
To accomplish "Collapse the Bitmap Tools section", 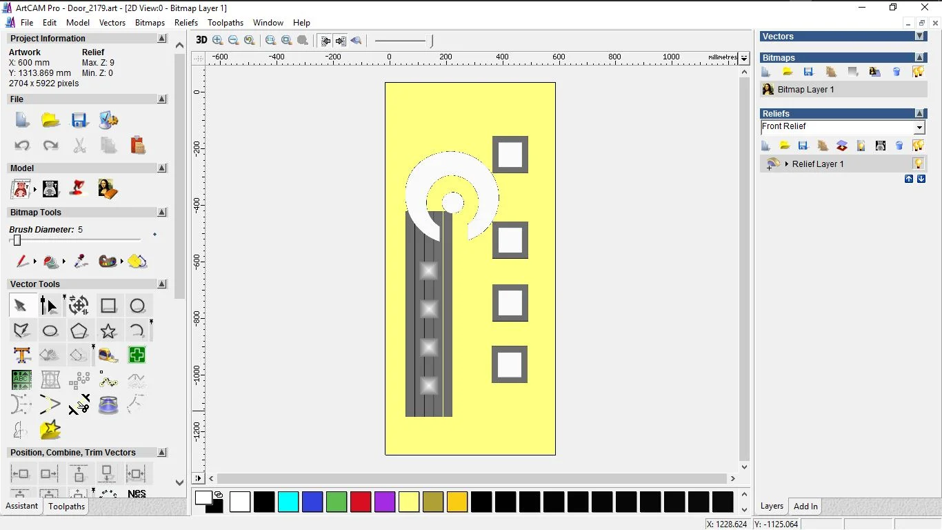I will 162,213.
